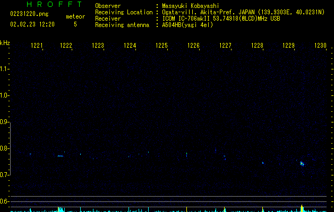
Task: Click frequency axis label 0.8
Action: tap(4, 148)
